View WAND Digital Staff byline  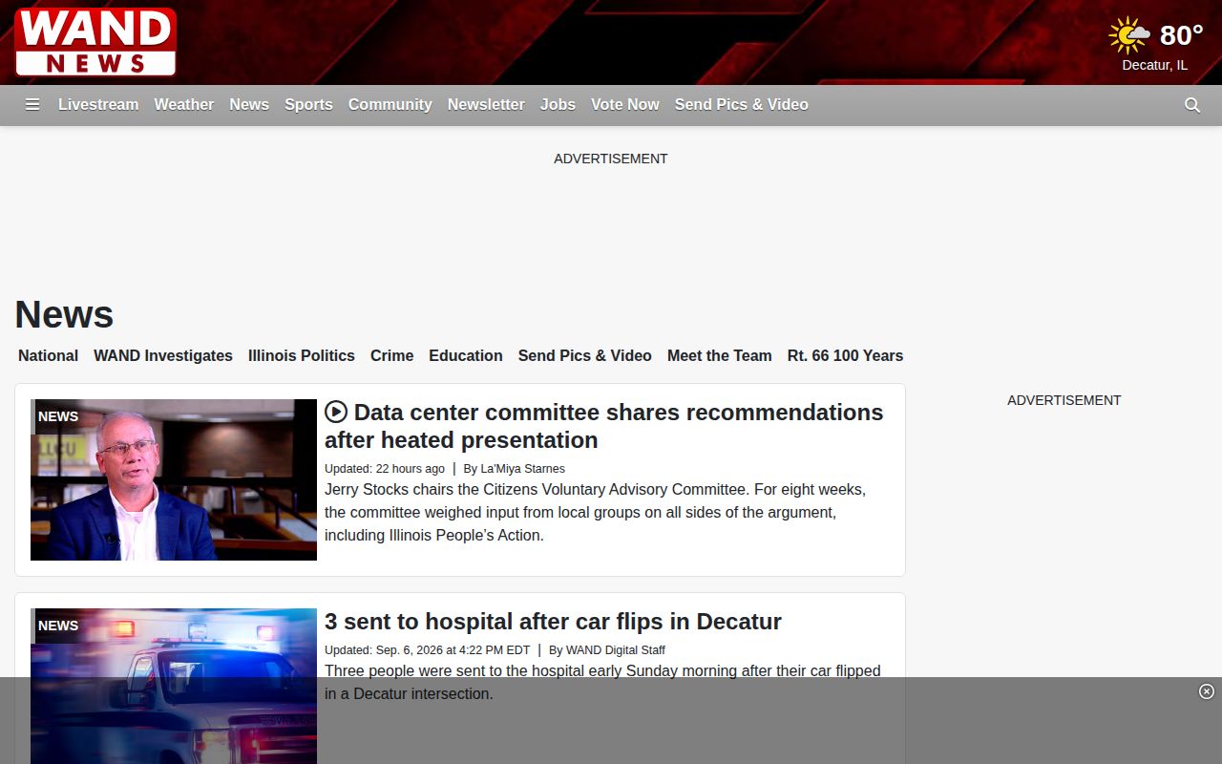point(616,650)
